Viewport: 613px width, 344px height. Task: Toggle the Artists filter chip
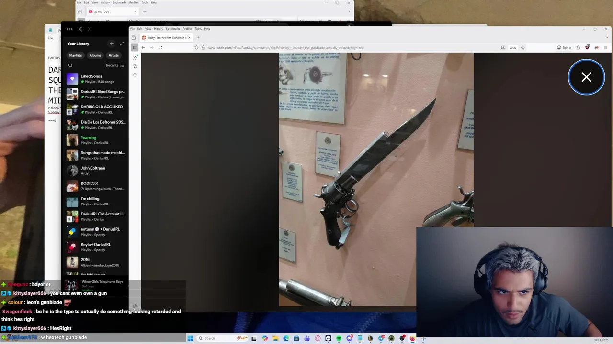(x=114, y=55)
